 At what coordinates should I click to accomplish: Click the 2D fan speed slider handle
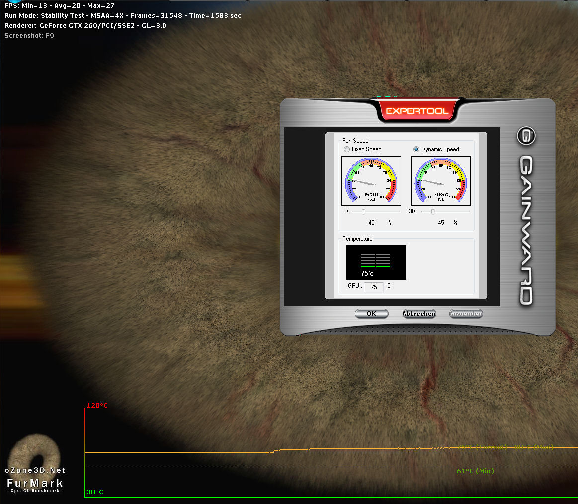(x=363, y=211)
